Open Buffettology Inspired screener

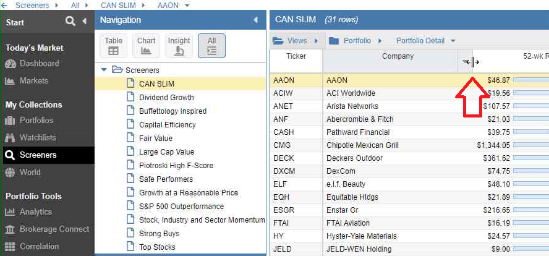(x=172, y=111)
